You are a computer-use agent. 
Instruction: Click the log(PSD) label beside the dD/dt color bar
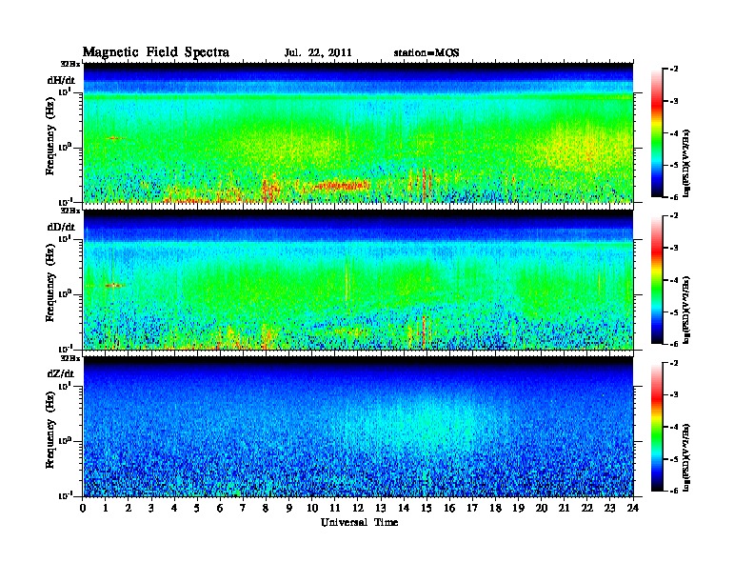coord(686,311)
